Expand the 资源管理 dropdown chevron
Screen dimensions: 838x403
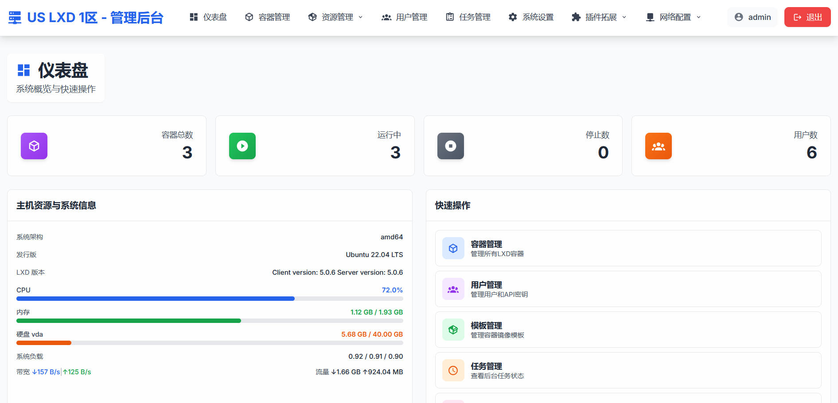[360, 17]
